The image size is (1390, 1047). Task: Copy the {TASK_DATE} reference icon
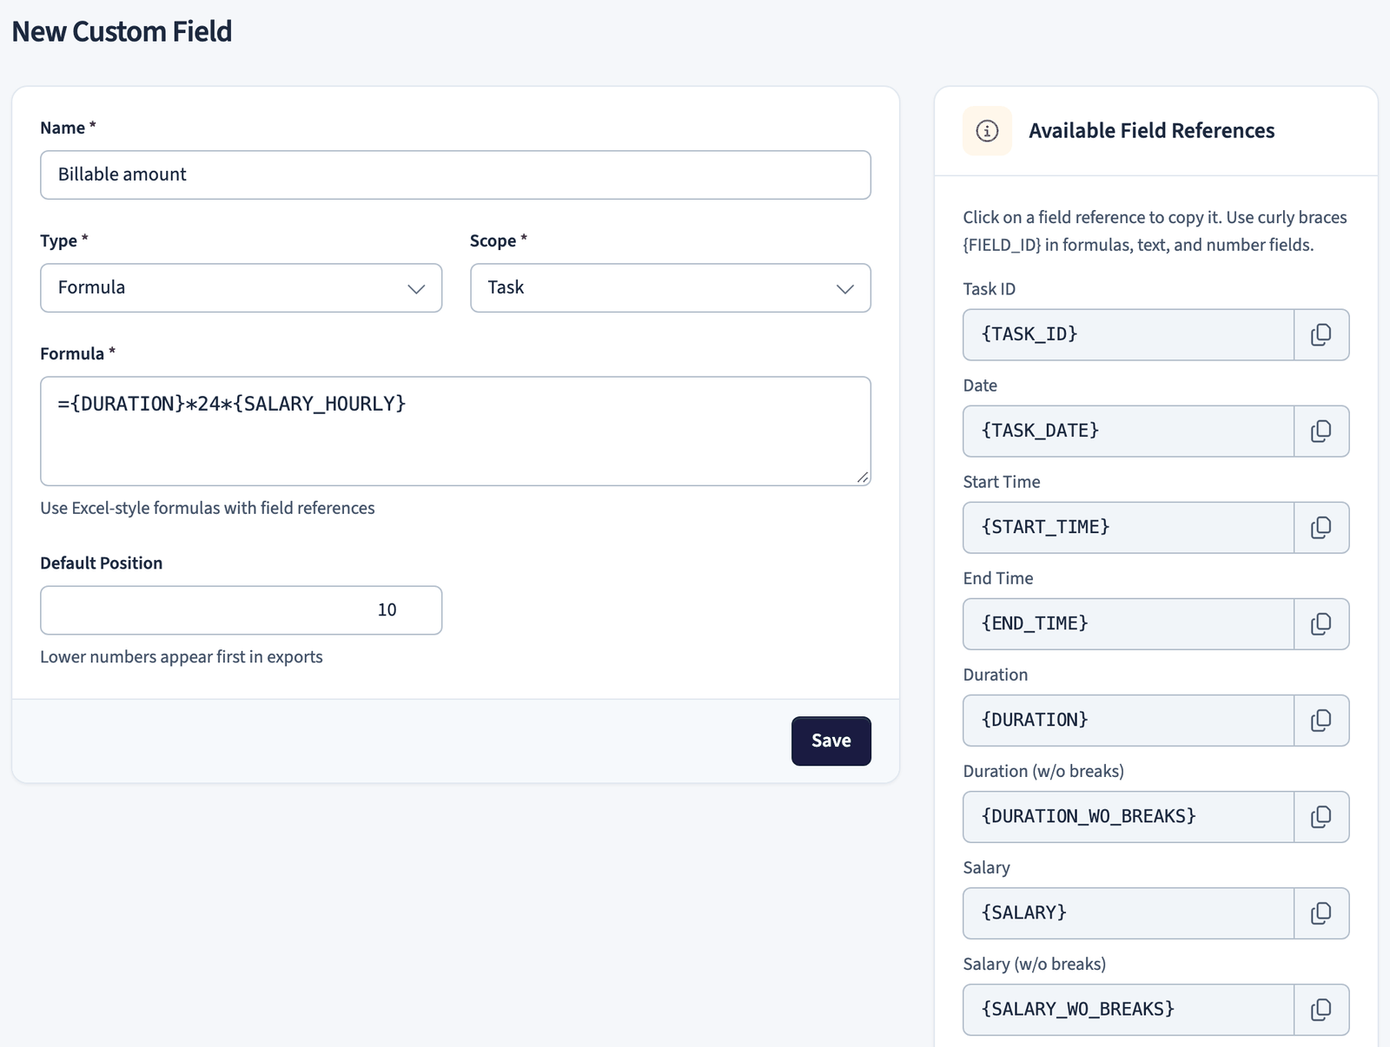tap(1321, 431)
